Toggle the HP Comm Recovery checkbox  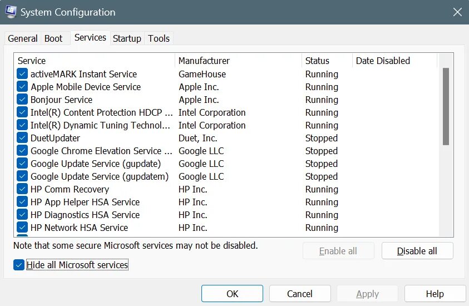tap(22, 189)
